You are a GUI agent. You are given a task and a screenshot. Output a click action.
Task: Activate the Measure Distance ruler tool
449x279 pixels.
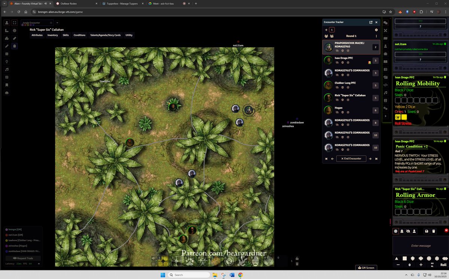pos(15,38)
